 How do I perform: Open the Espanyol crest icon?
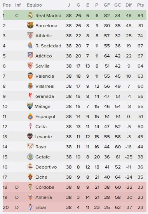click(x=30, y=116)
